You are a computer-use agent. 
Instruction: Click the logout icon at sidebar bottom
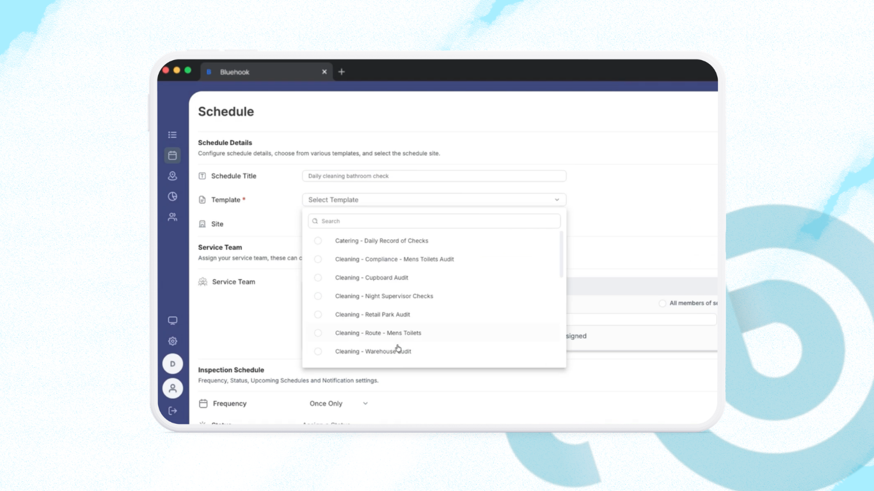pos(172,411)
